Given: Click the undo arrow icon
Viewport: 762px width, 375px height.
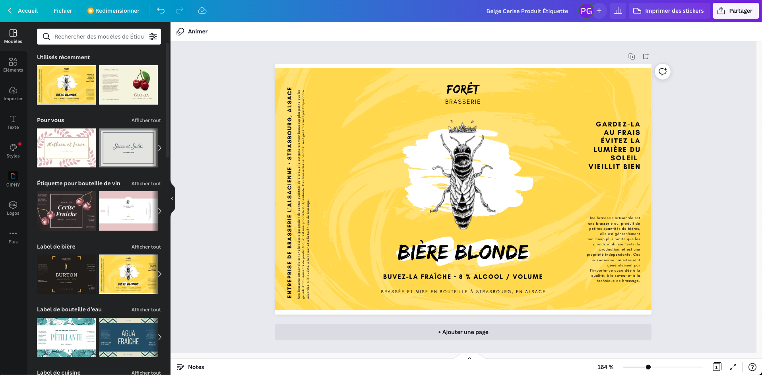Looking at the screenshot, I should tap(161, 11).
